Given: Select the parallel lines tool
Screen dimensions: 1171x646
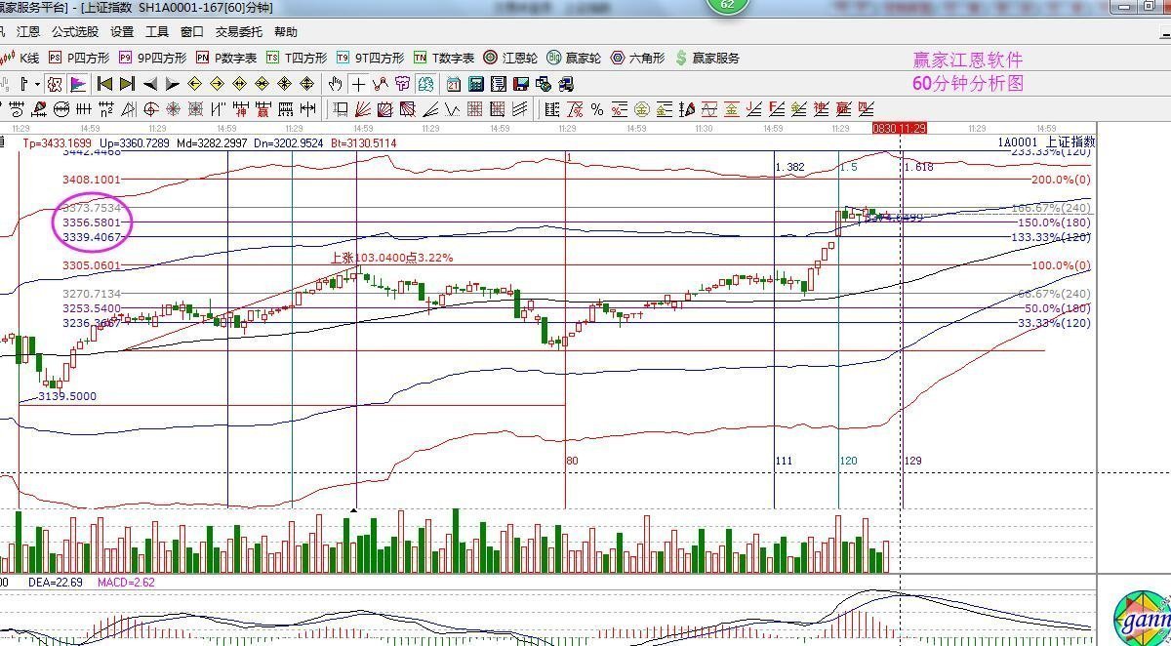Looking at the screenshot, I should (520, 108).
